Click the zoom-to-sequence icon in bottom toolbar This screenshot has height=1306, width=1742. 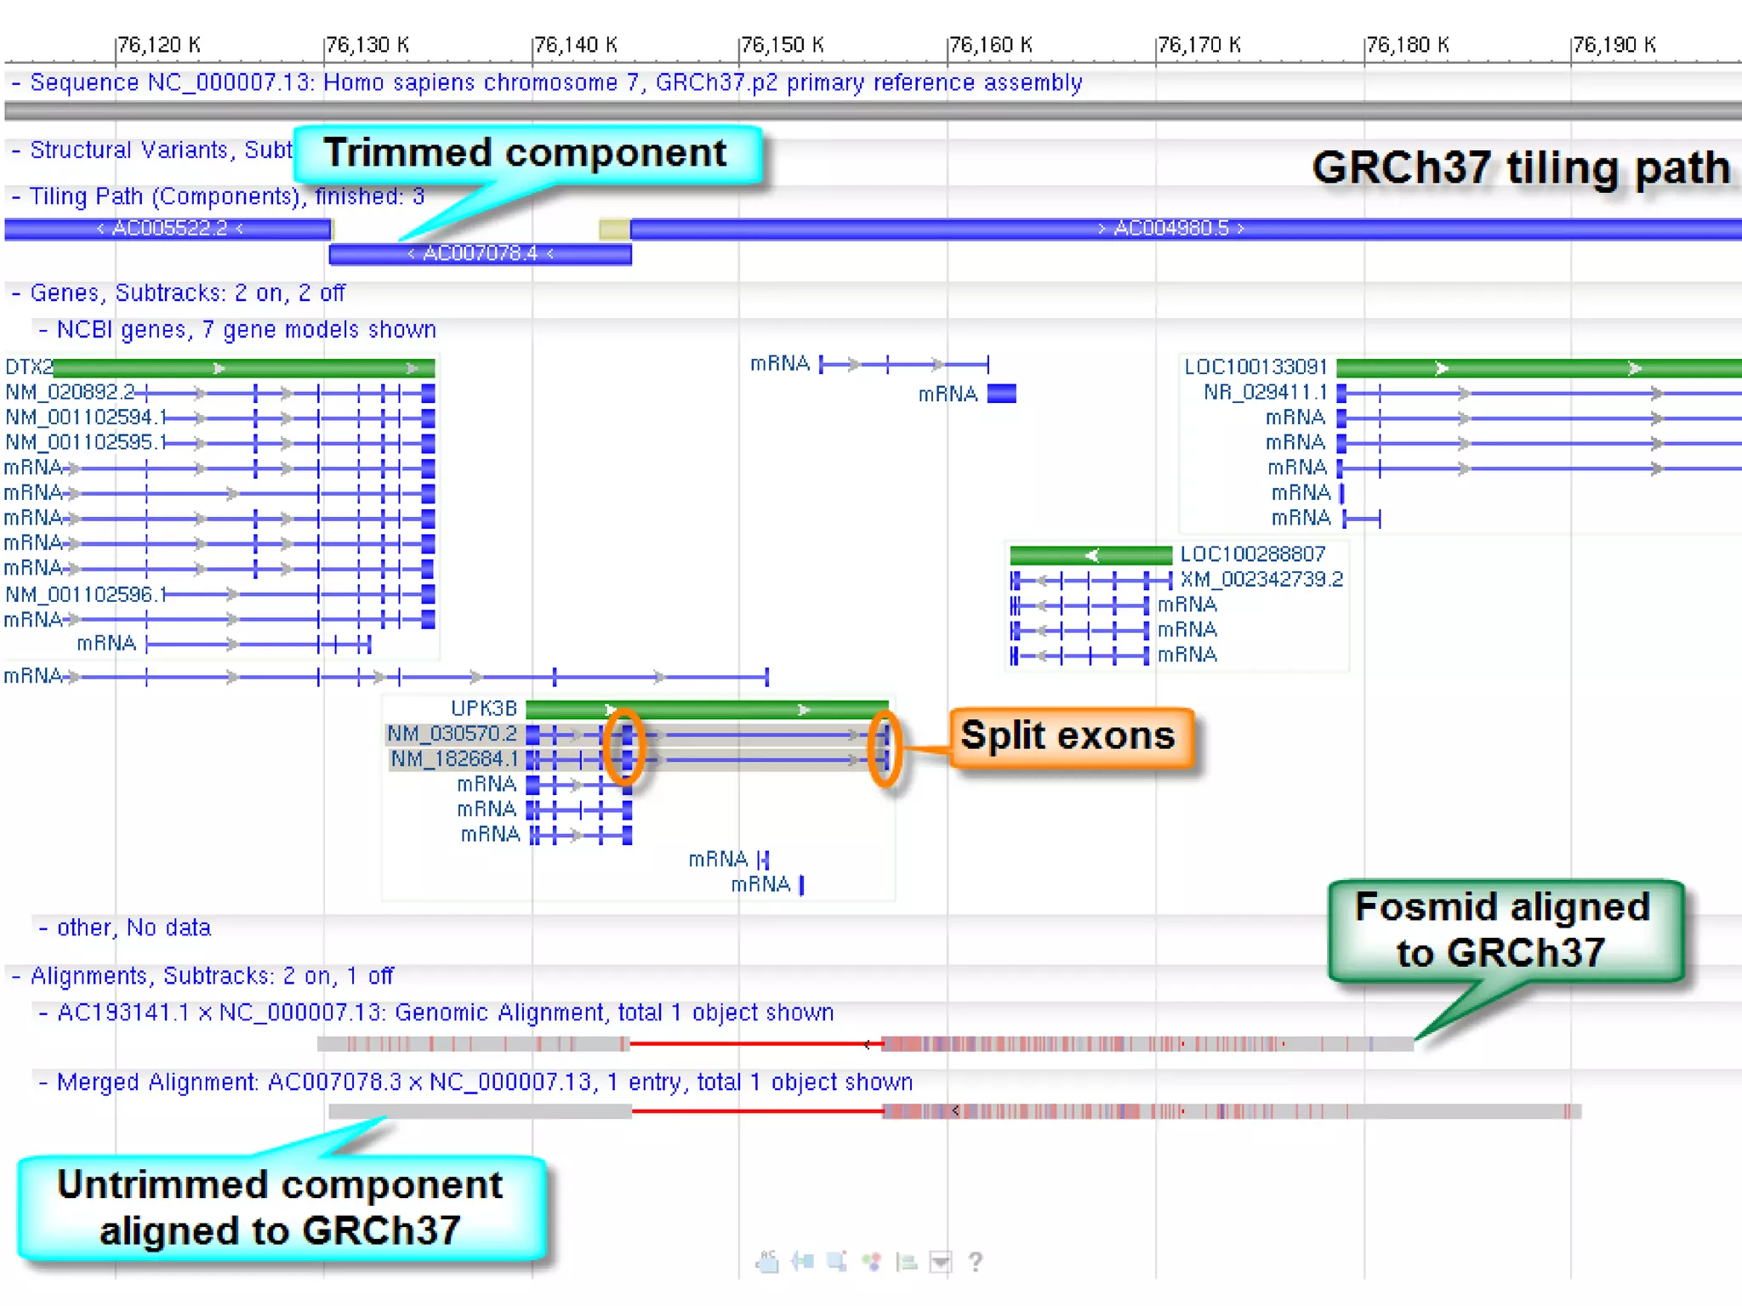pyautogui.click(x=803, y=1262)
